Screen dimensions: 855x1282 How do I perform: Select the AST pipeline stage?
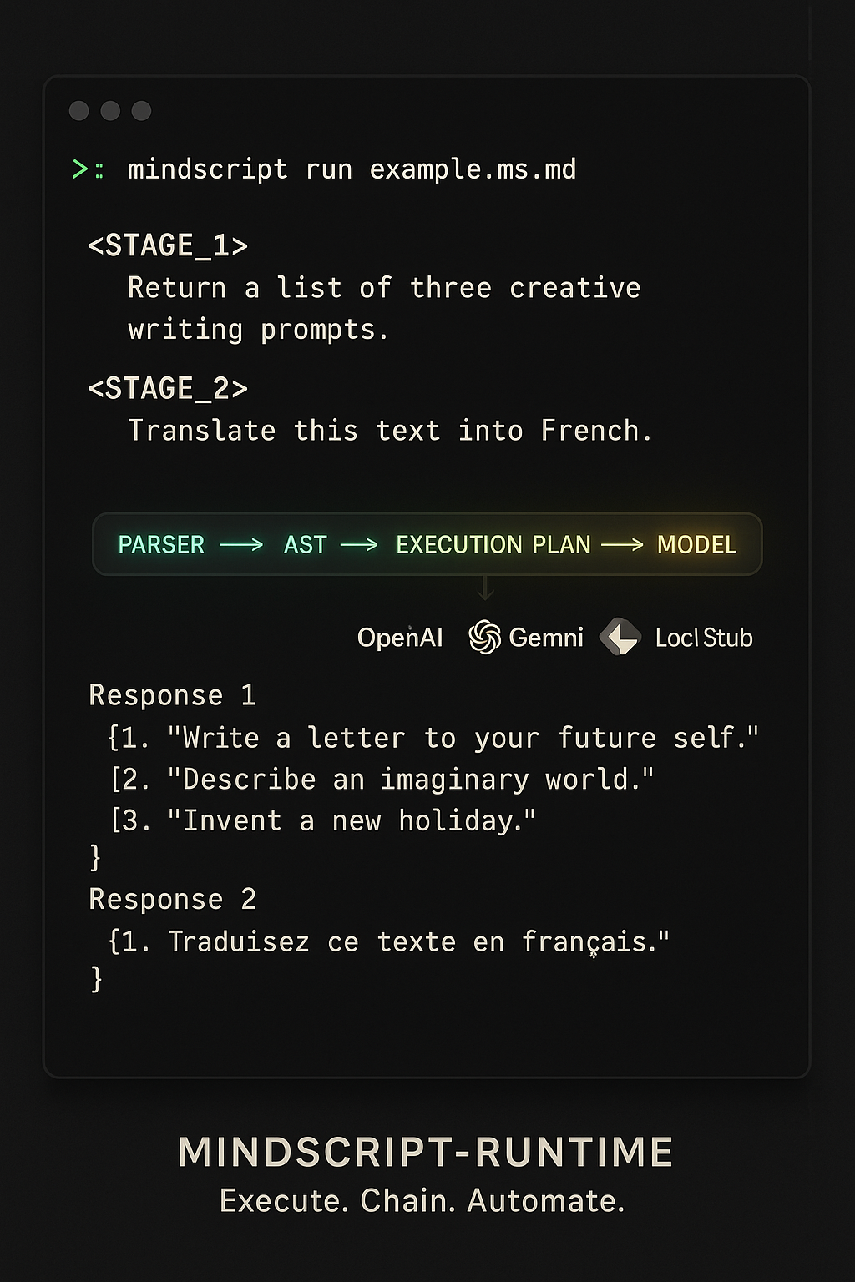point(306,545)
